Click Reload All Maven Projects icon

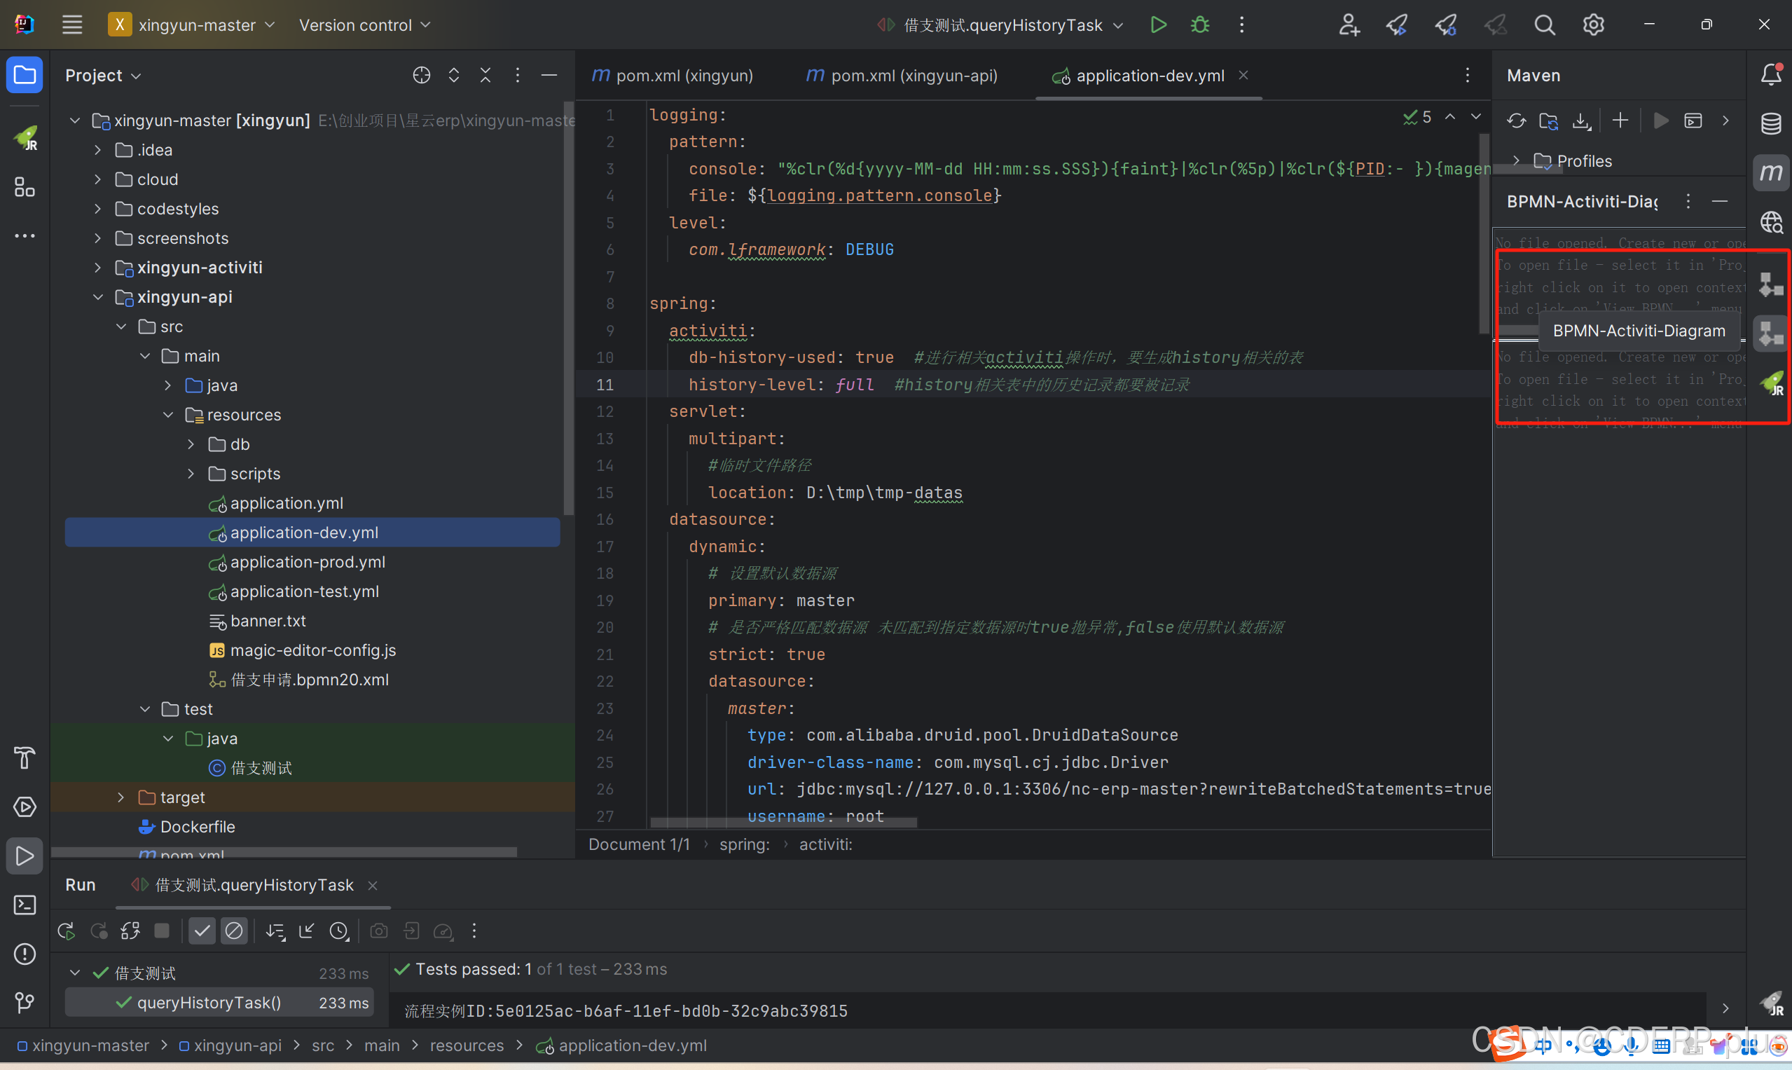(1516, 121)
